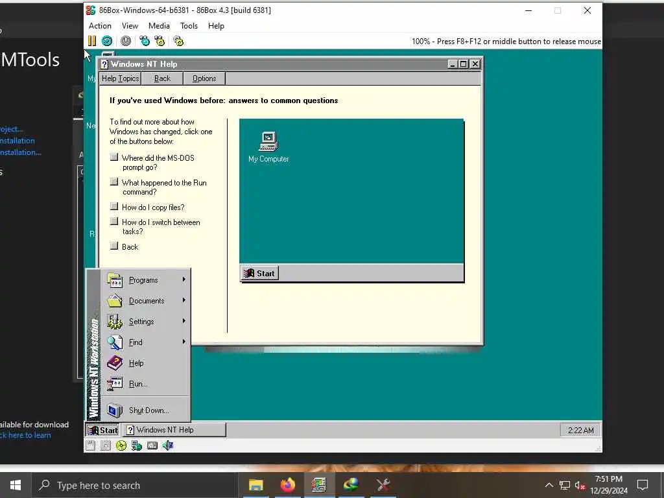Click Windows NT Help title bar question icon
This screenshot has height=498, width=664.
point(104,64)
